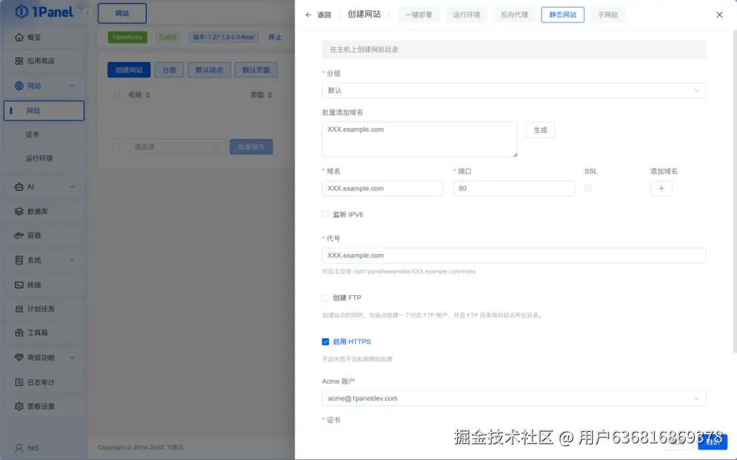Open the 分组 默认 dropdown
Screen dimensions: 737x460
pyautogui.click(x=514, y=91)
